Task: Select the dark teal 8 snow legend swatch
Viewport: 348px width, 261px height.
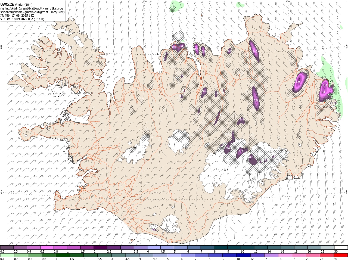Action: pyautogui.click(x=220, y=247)
